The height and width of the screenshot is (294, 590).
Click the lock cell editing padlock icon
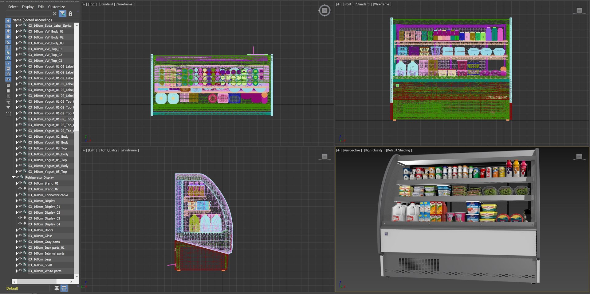point(70,13)
